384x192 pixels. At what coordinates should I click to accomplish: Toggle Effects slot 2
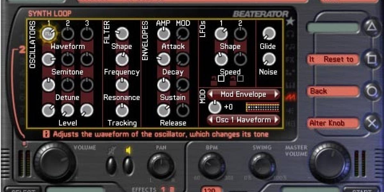click(172, 189)
